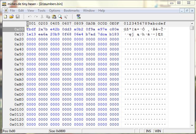Select hex word 7dca in row 0x10
The height and width of the screenshot is (134, 196).
click(102, 34)
